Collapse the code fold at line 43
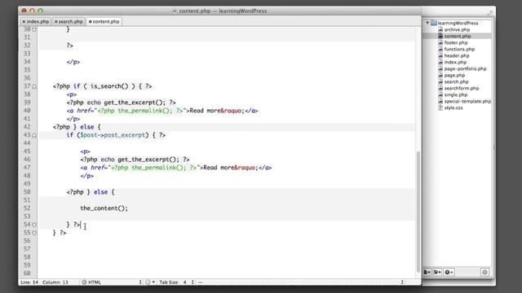 (34, 136)
